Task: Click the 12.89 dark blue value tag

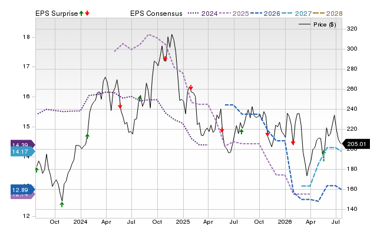Action: point(23,190)
